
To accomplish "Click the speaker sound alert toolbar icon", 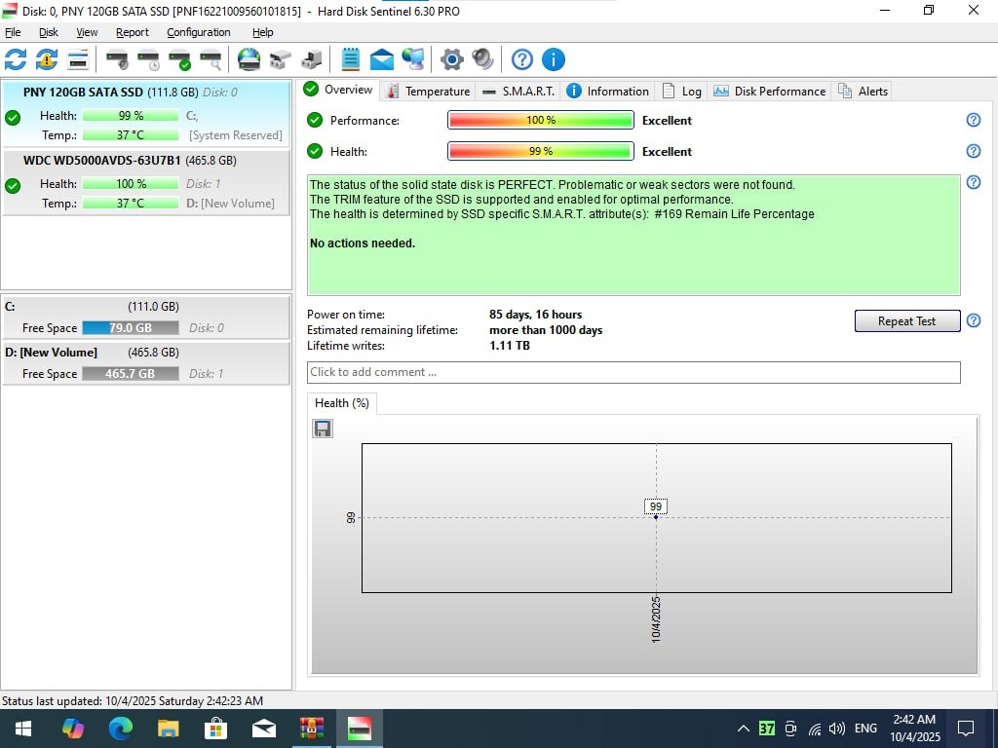I will tap(482, 59).
